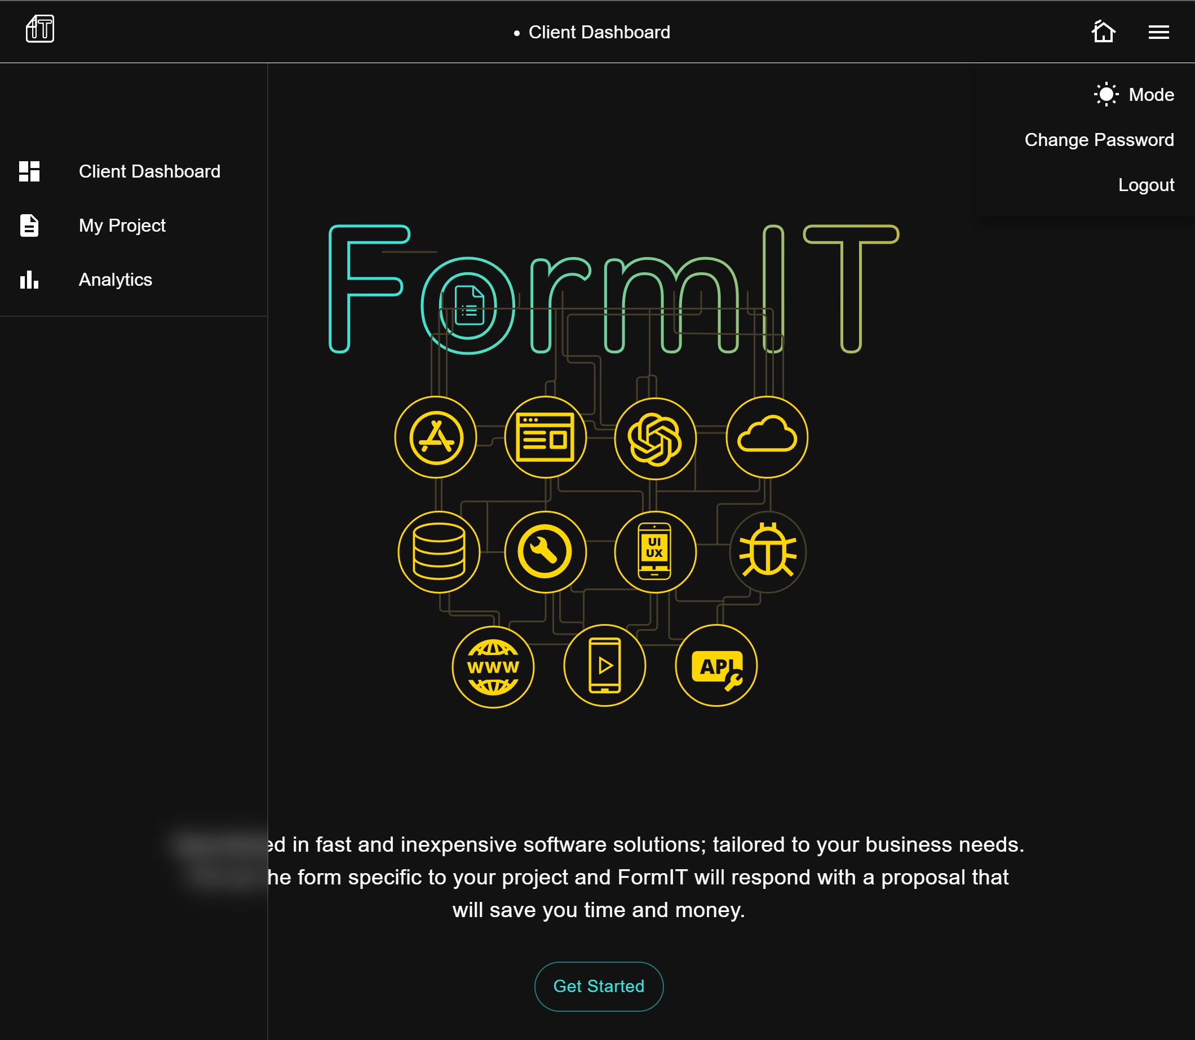The width and height of the screenshot is (1195, 1040).
Task: Click the WWW globe icon
Action: tap(493, 667)
